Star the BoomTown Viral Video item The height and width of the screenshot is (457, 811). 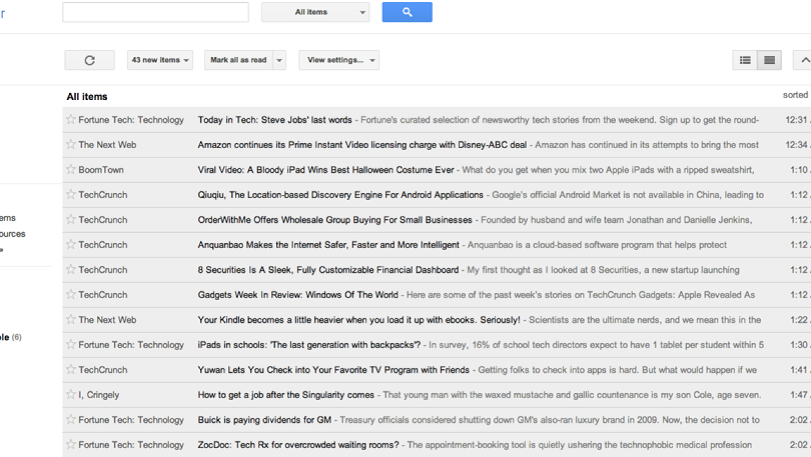tap(71, 170)
